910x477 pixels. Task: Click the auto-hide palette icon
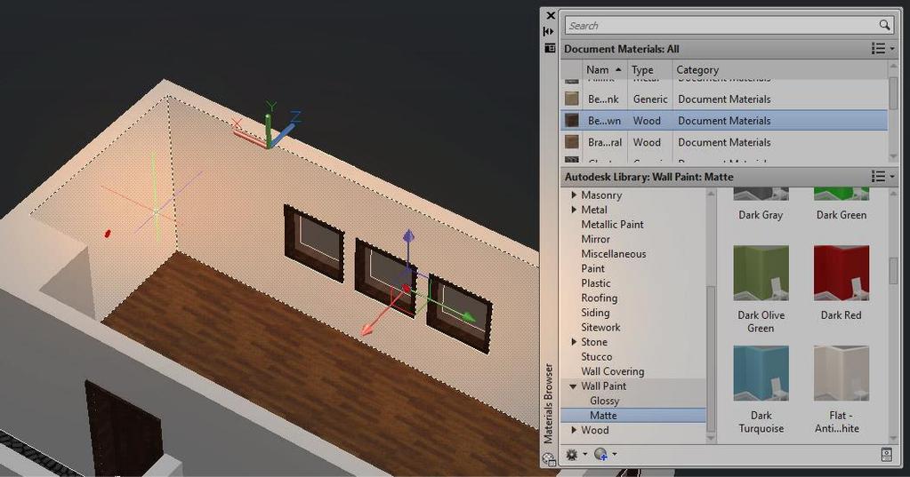(x=549, y=31)
